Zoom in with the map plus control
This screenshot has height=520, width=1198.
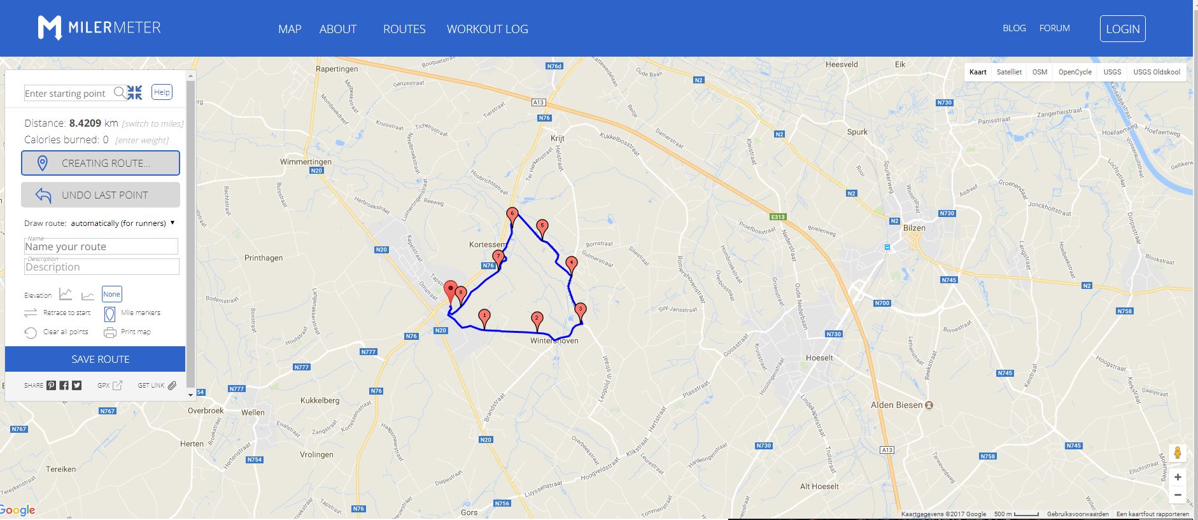coord(1178,477)
